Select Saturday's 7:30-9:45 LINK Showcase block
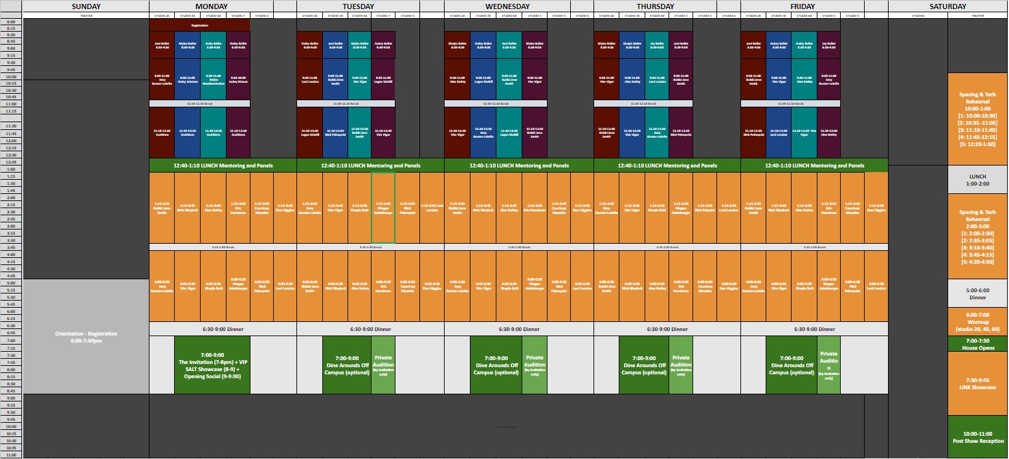 click(x=977, y=383)
